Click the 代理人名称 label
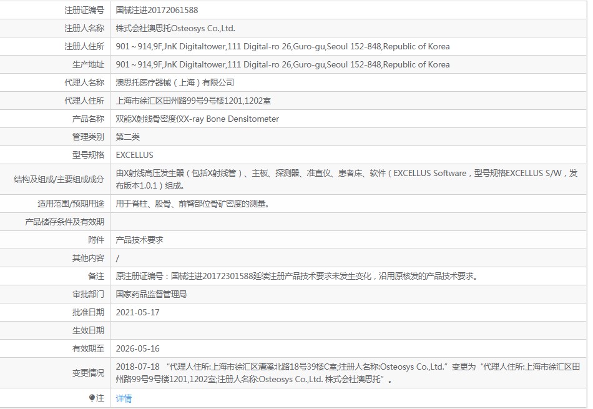The height and width of the screenshot is (409, 593). (84, 82)
